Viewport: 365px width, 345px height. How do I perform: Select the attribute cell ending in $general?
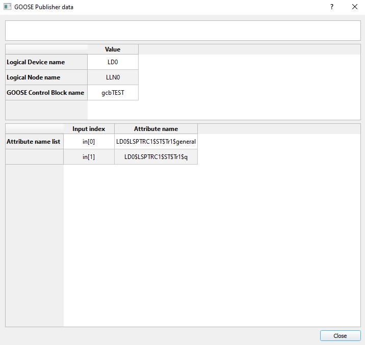[156, 142]
